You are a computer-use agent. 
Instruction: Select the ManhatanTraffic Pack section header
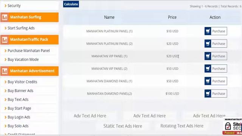click(29, 40)
